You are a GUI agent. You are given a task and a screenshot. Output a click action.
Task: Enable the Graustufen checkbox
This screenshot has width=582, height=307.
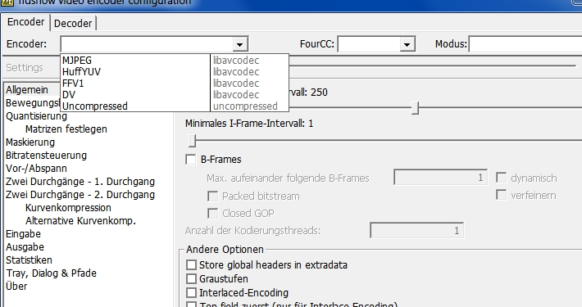191,279
